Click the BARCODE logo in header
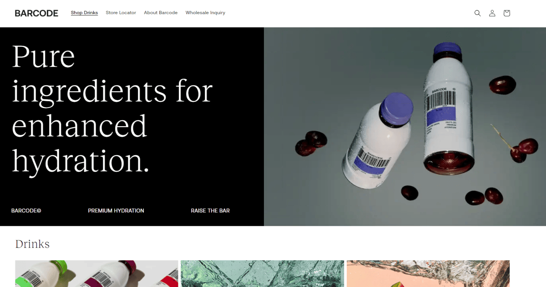Image resolution: width=546 pixels, height=287 pixels. point(36,13)
